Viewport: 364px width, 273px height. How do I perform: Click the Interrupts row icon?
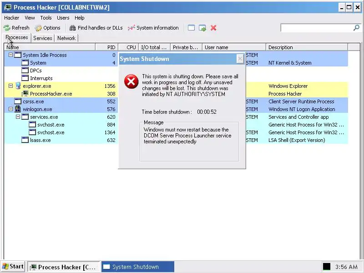click(25, 78)
